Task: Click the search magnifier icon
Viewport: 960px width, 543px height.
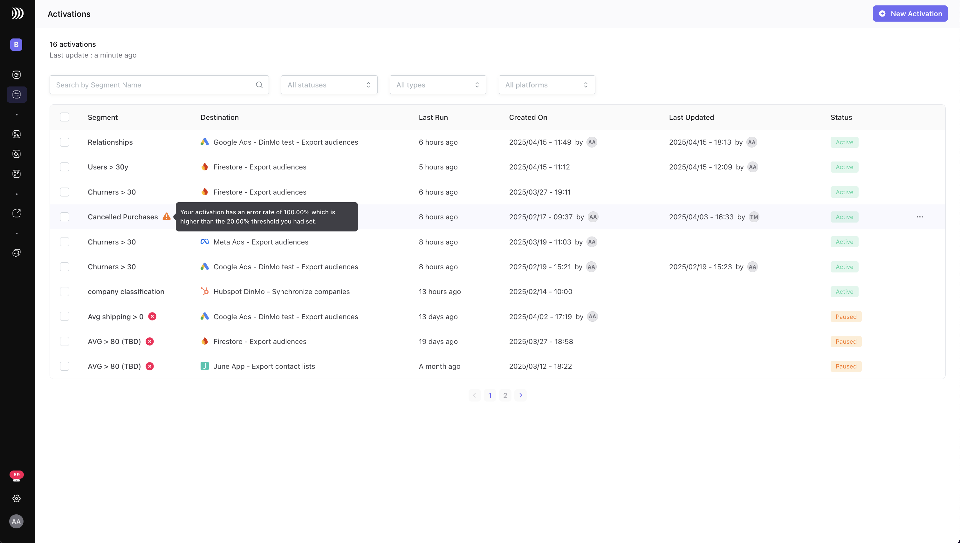Action: [x=259, y=85]
